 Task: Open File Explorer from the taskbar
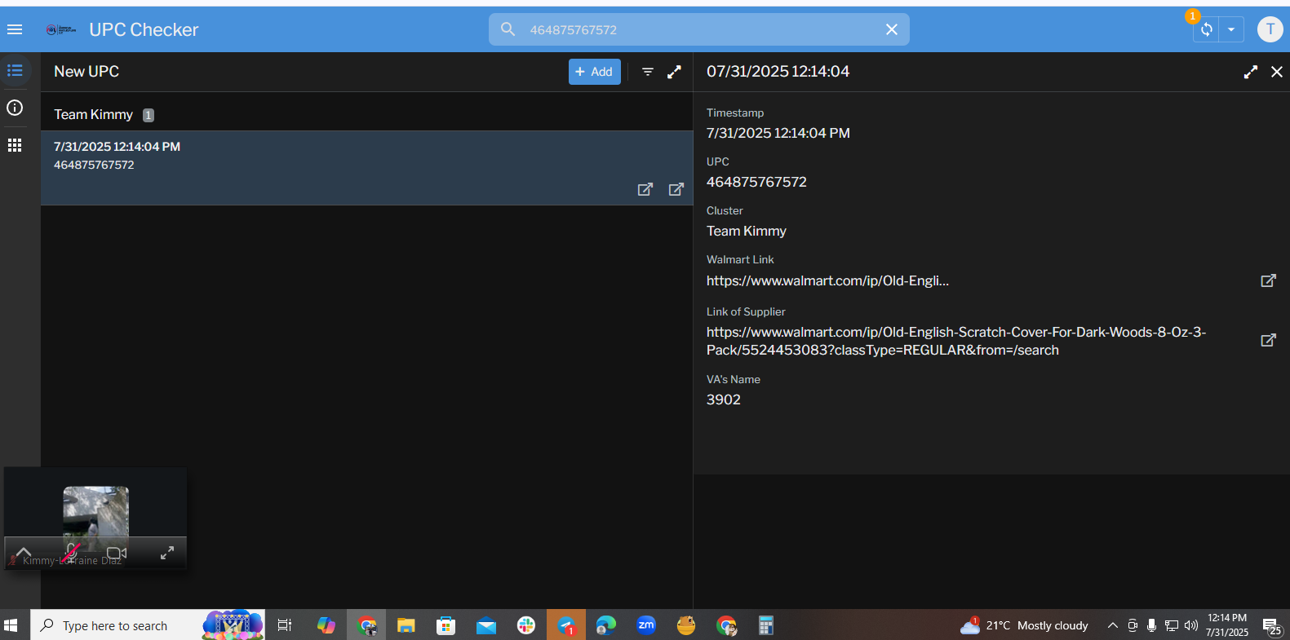point(406,625)
